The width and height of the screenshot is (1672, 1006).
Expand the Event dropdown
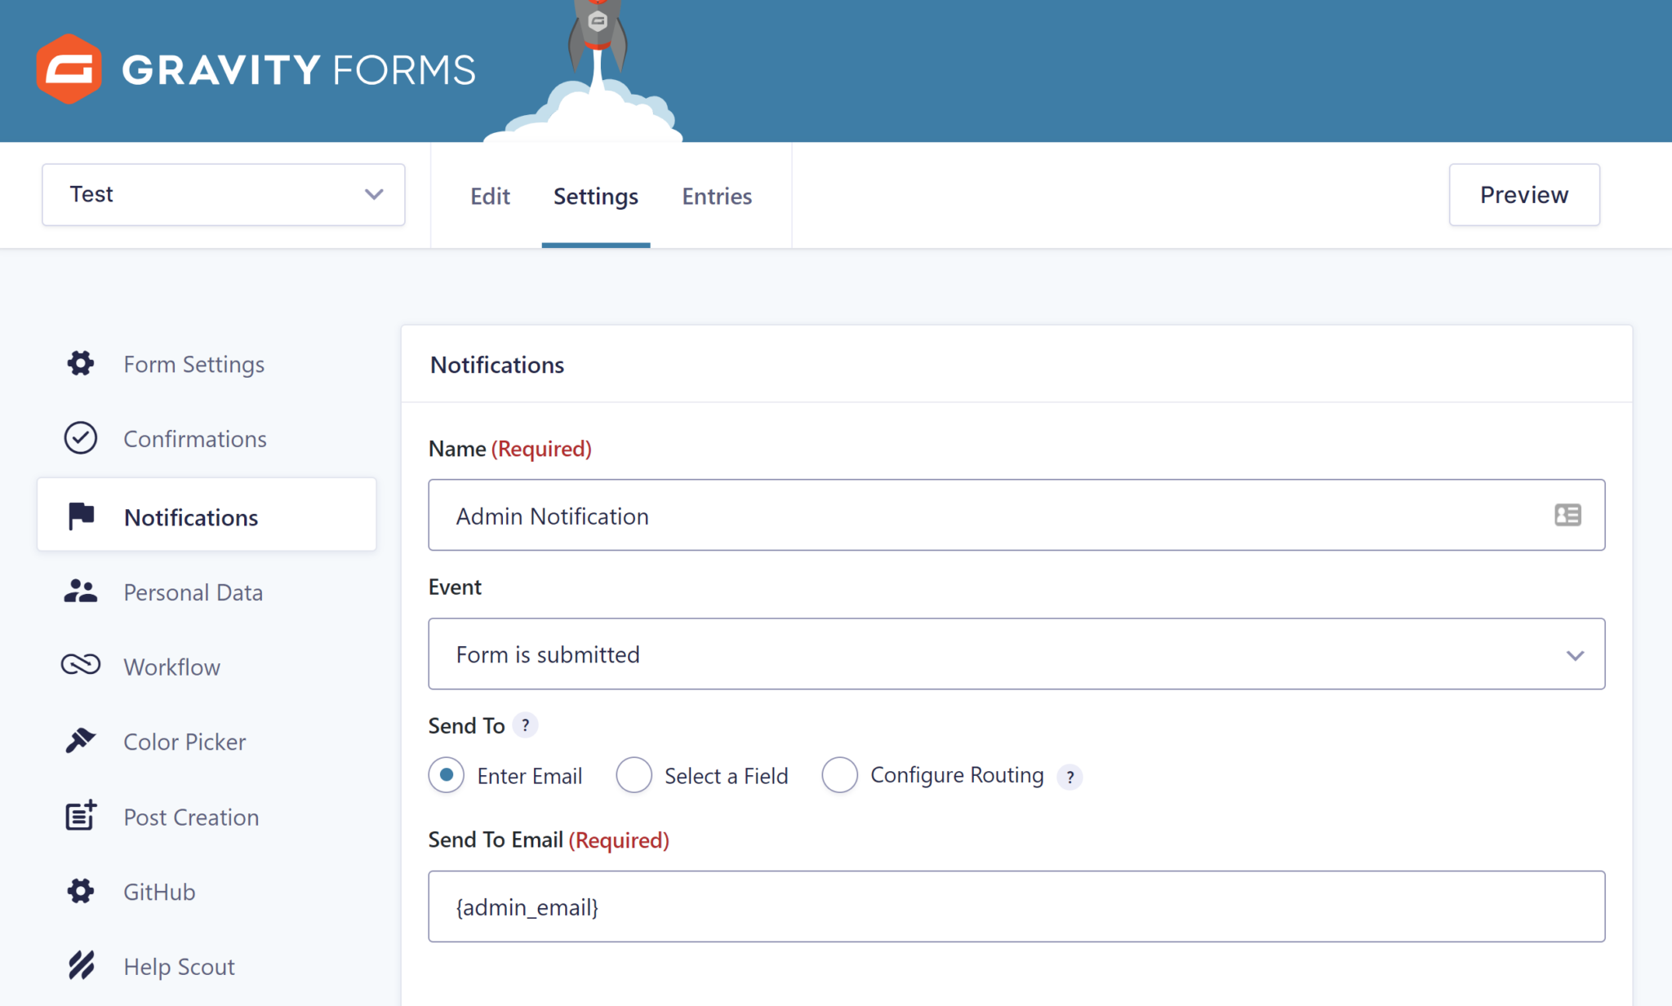(x=1575, y=654)
